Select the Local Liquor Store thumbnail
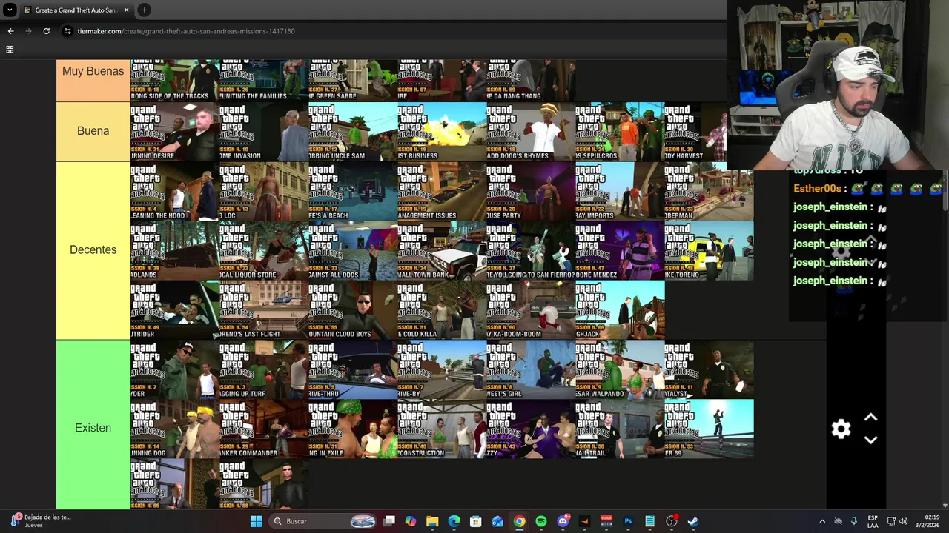949x533 pixels. pos(264,250)
